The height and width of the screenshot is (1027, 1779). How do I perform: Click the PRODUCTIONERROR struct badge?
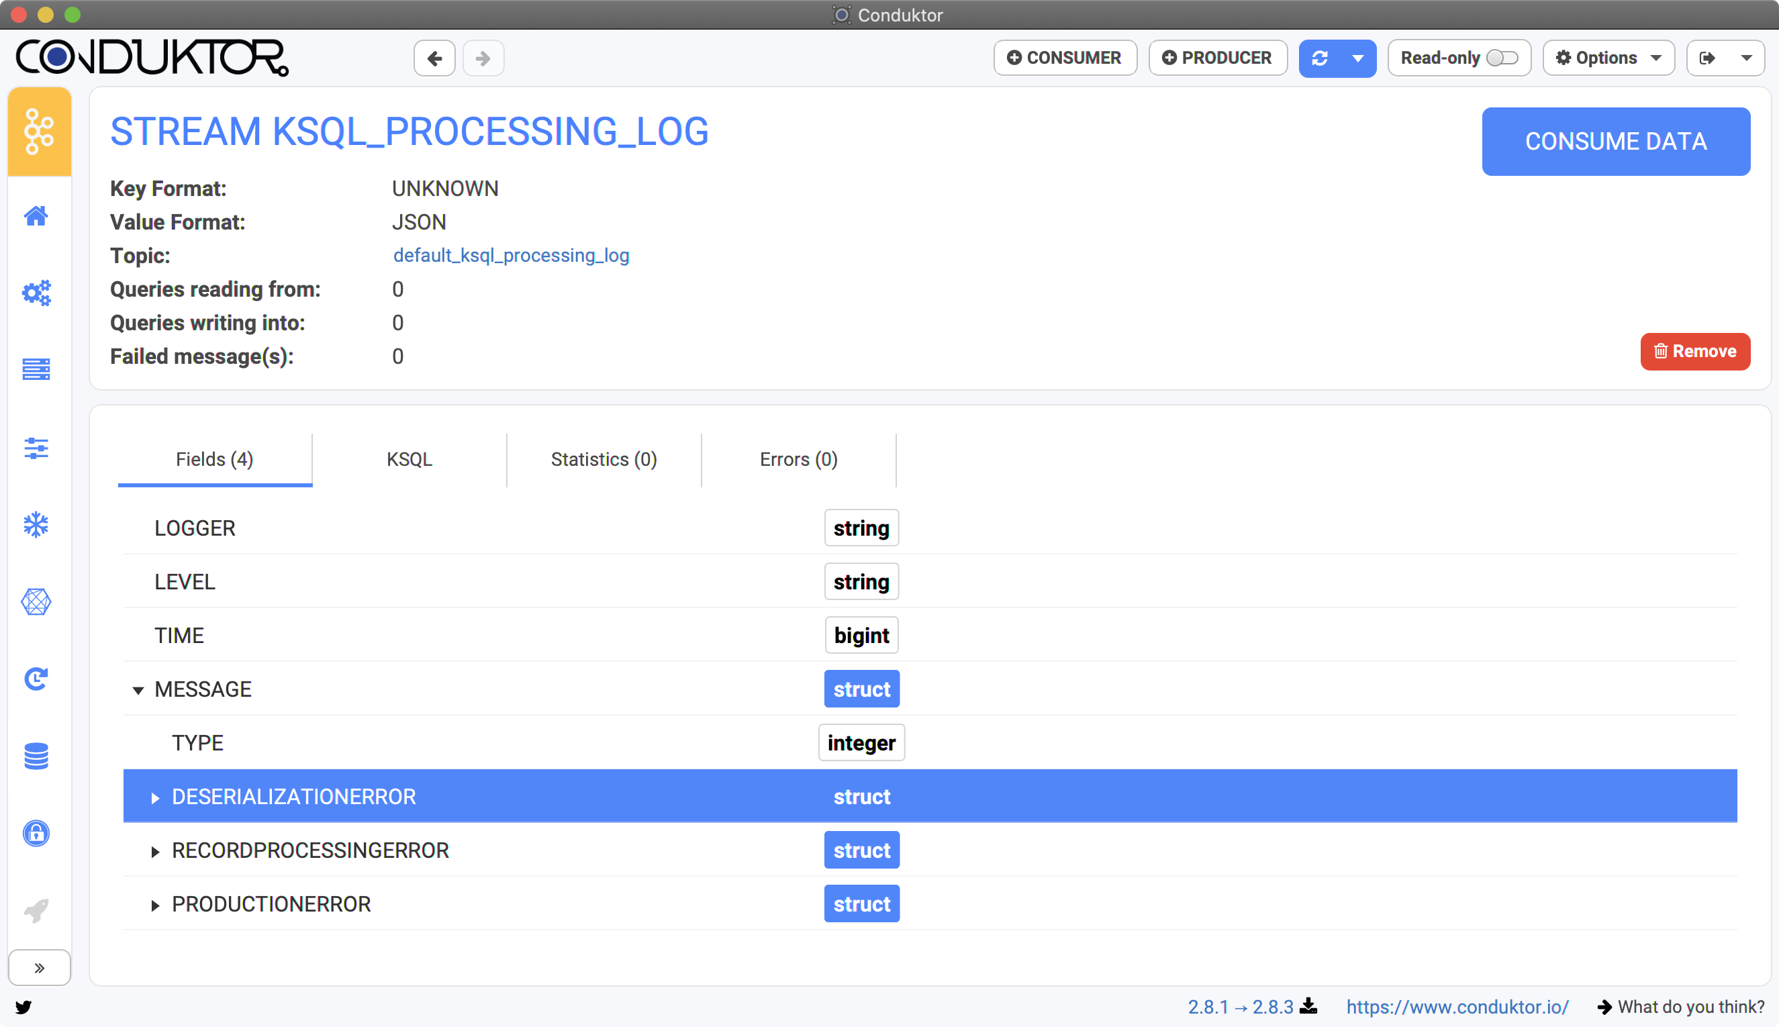coord(861,904)
